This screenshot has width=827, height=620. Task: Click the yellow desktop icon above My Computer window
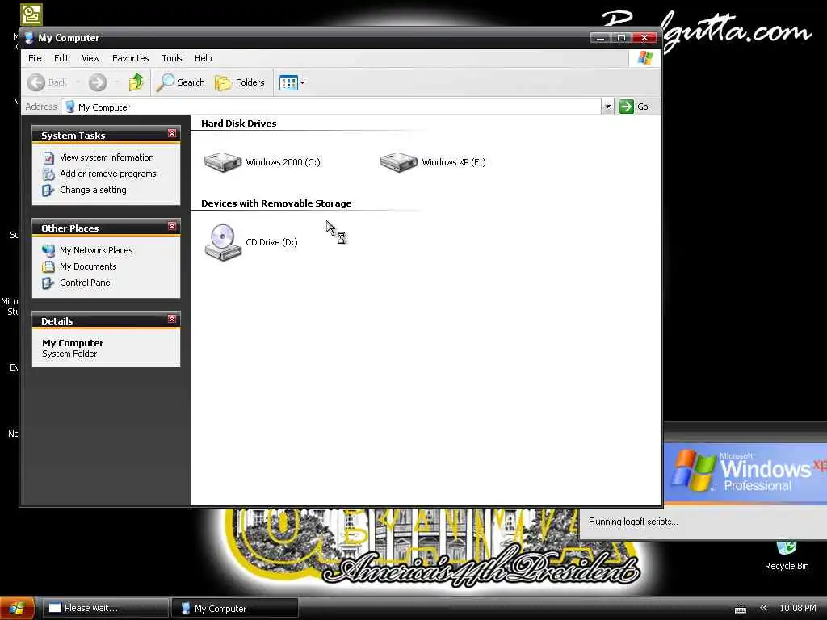tap(31, 15)
